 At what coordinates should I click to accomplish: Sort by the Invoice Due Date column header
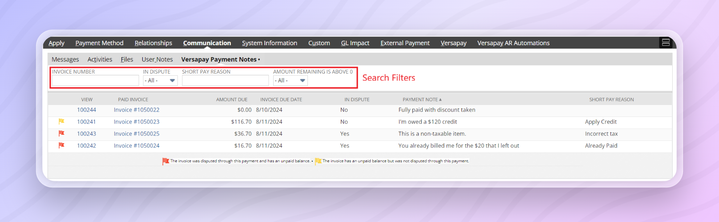281,99
